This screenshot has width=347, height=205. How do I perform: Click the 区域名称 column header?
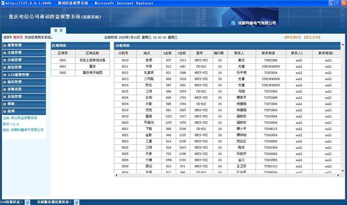coord(93,53)
